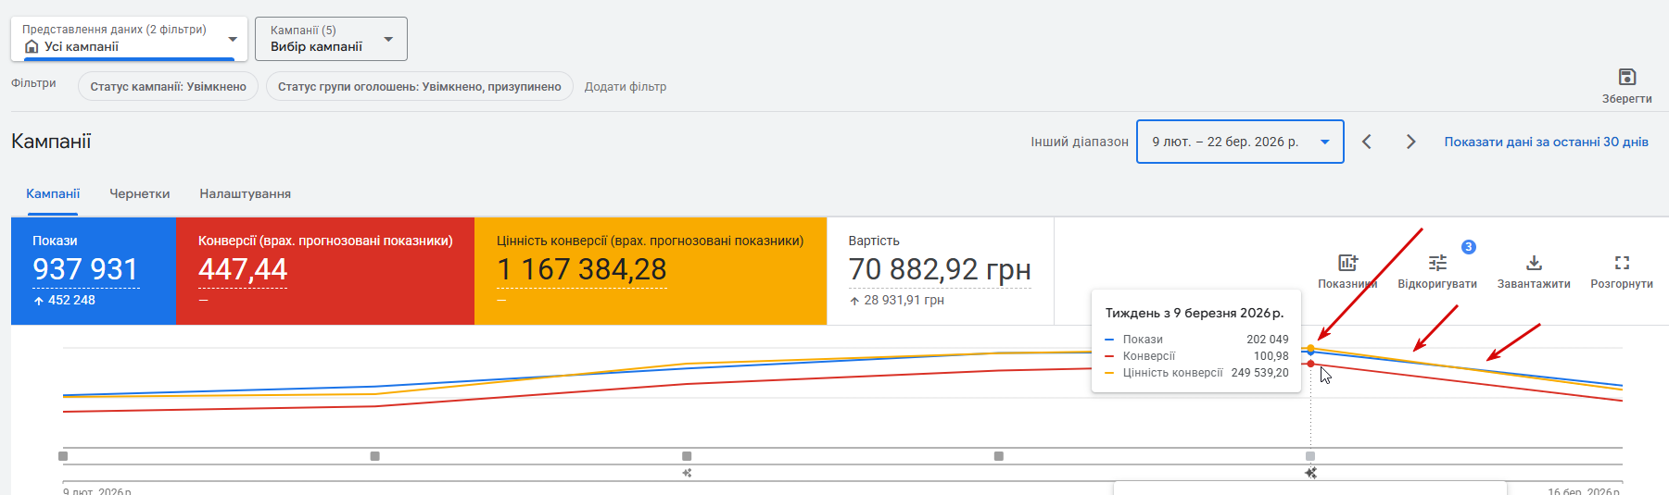This screenshot has width=1669, height=495.
Task: Go to previous date range arrow
Action: click(x=1367, y=142)
